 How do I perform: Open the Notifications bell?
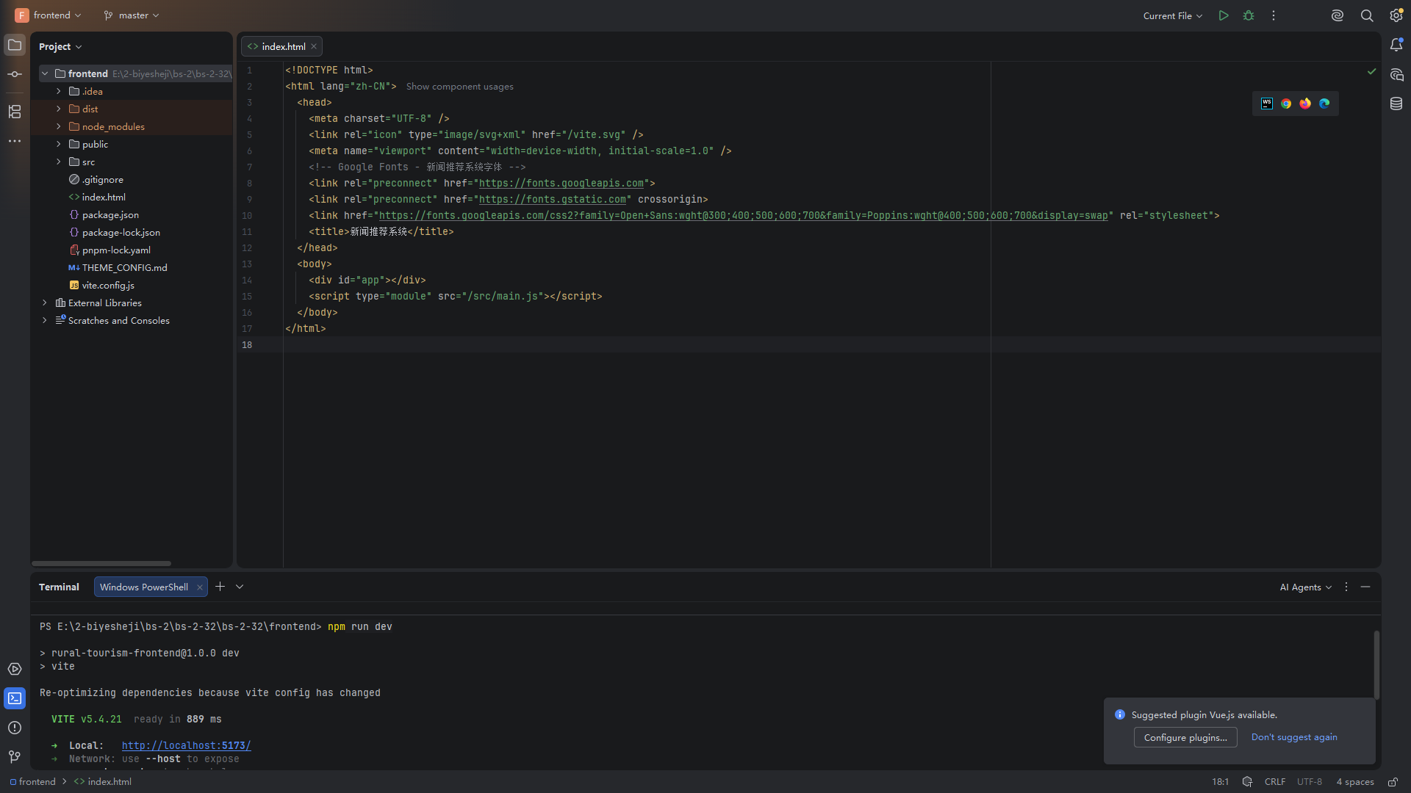point(1396,46)
